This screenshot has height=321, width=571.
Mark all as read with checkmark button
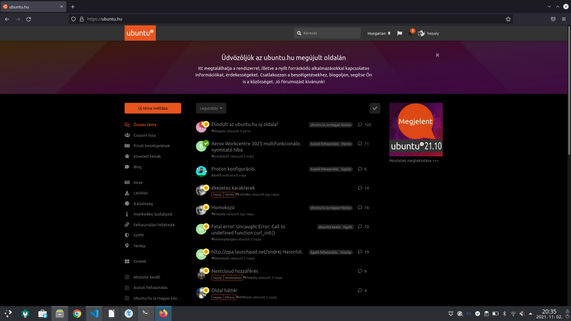[x=375, y=108]
